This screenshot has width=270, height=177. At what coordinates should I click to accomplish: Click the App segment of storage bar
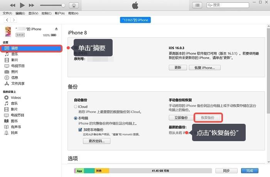(79, 171)
